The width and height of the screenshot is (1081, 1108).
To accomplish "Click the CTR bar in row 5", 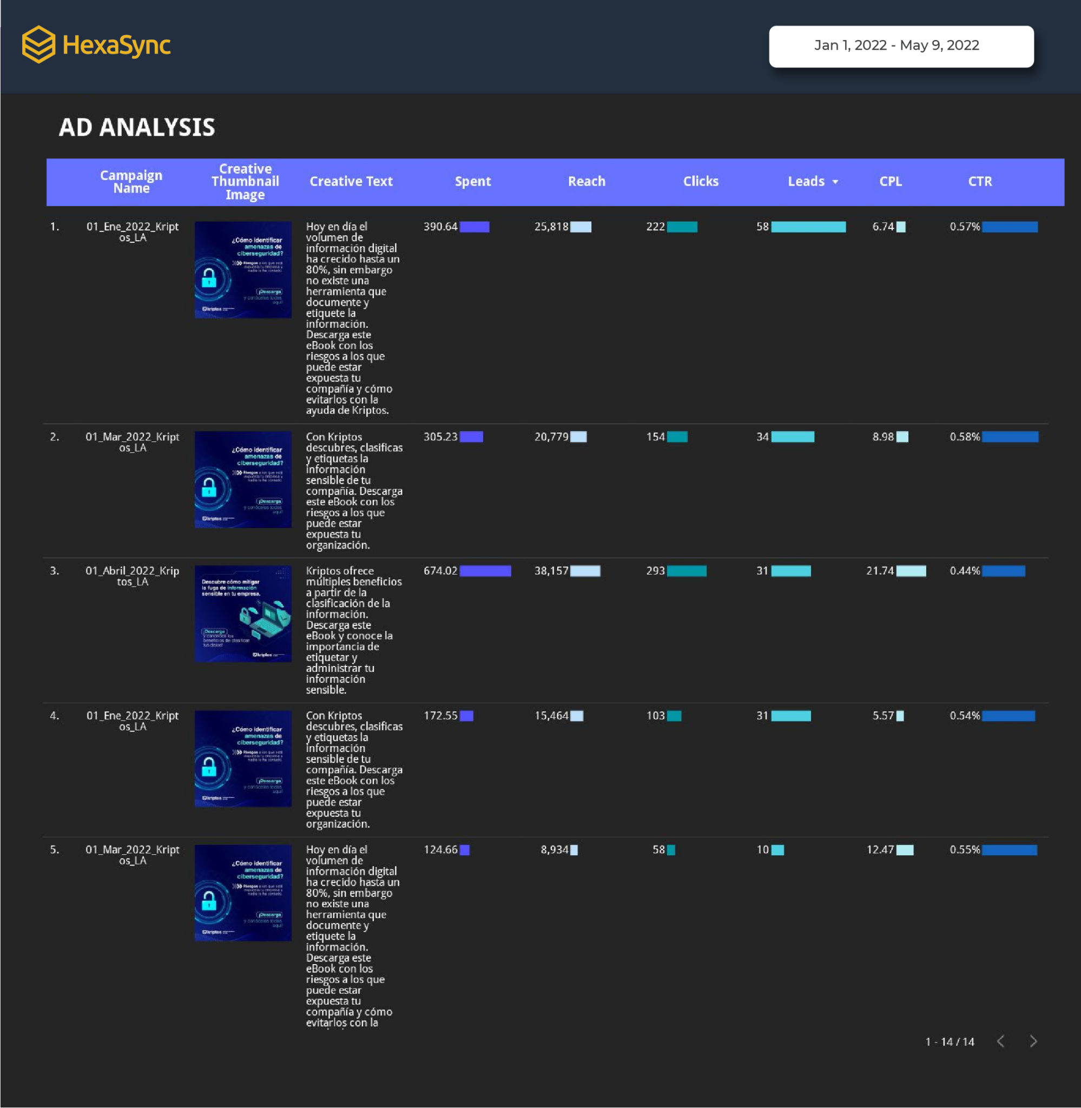I will (1010, 850).
